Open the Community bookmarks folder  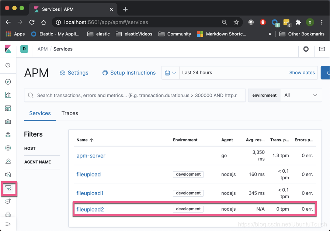point(175,34)
